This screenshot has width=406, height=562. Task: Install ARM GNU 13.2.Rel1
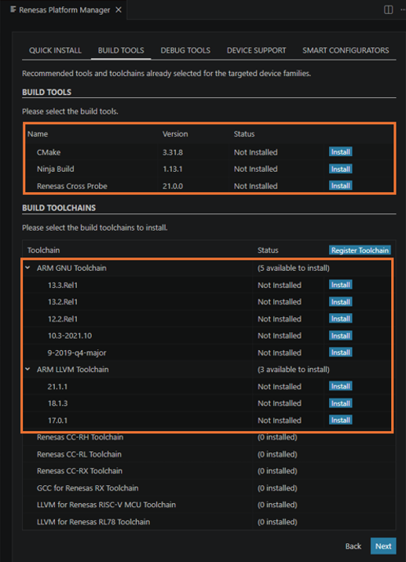point(340,301)
